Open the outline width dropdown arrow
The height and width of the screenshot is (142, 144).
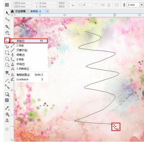coord(142,5)
